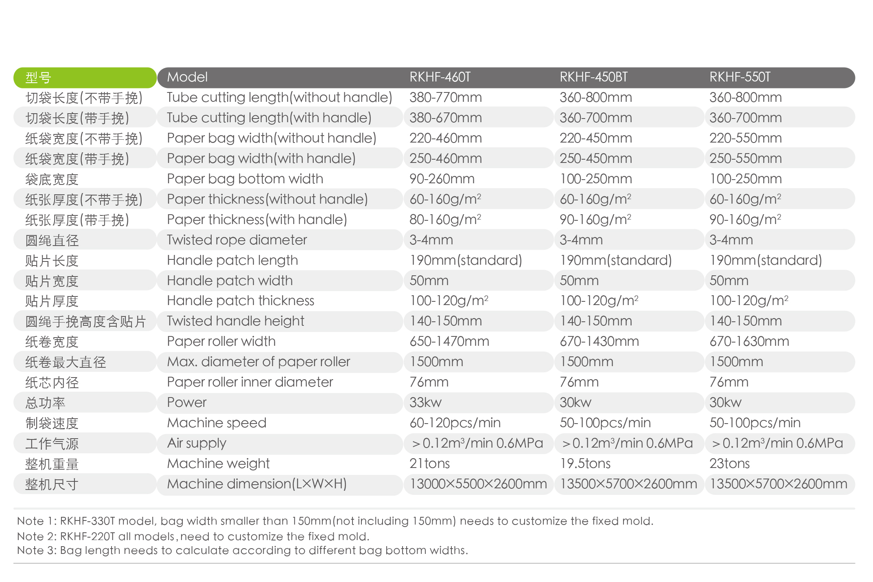Click the RKHF-460T column header
This screenshot has width=873, height=582.
click(440, 77)
